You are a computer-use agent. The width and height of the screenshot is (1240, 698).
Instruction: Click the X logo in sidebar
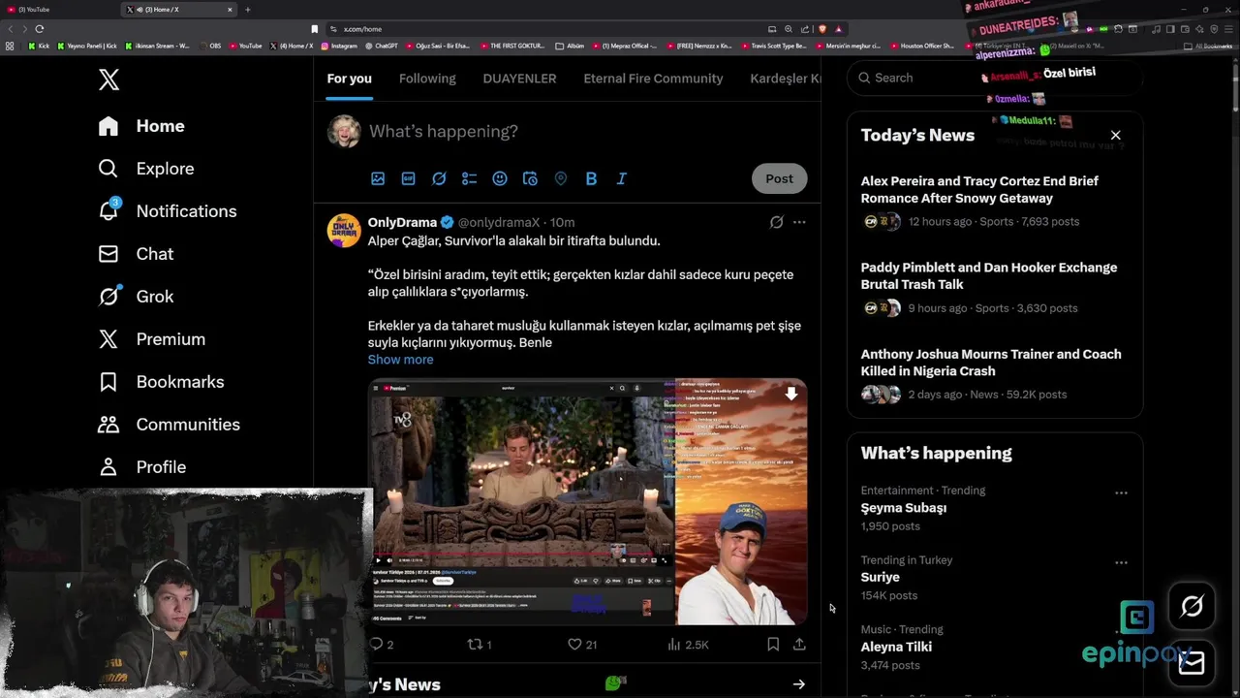[108, 79]
